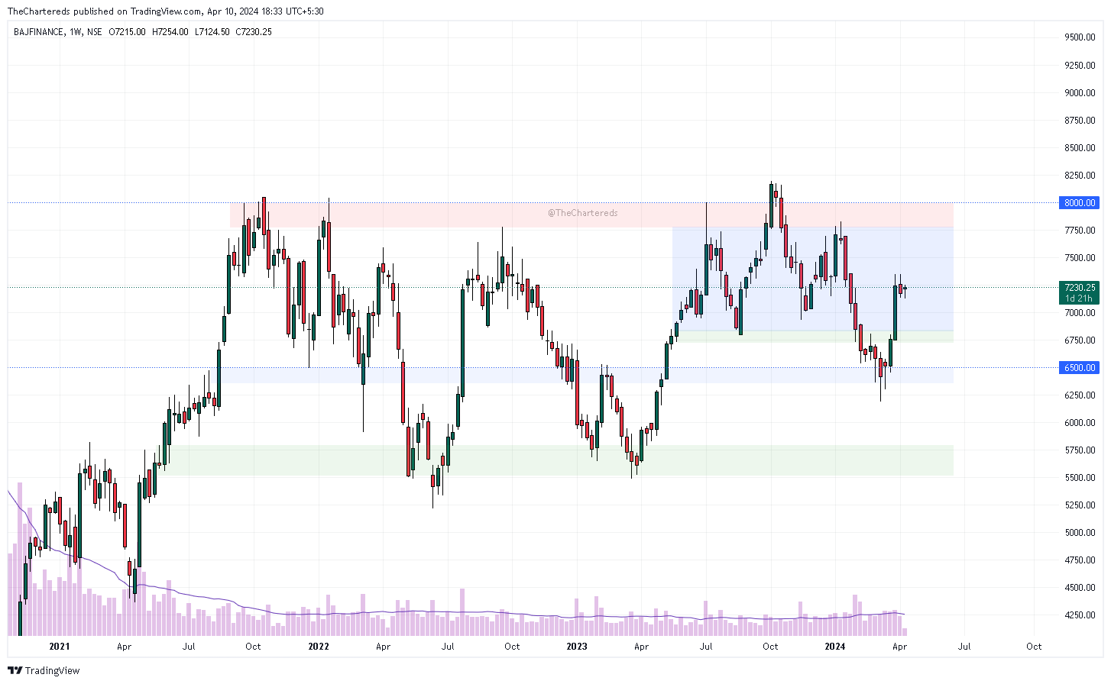Click the 1W interval text in header

pyautogui.click(x=76, y=32)
